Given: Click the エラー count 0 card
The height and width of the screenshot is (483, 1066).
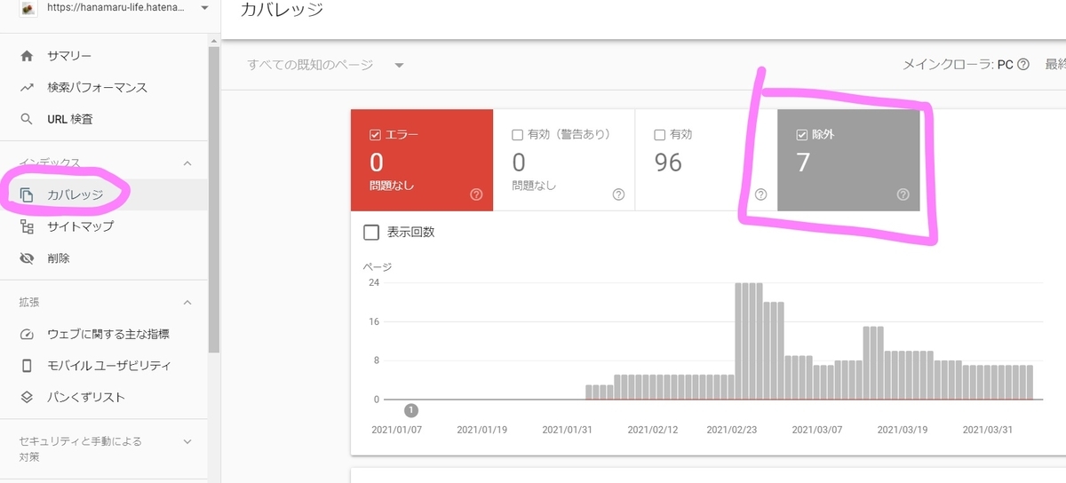Looking at the screenshot, I should coord(422,161).
